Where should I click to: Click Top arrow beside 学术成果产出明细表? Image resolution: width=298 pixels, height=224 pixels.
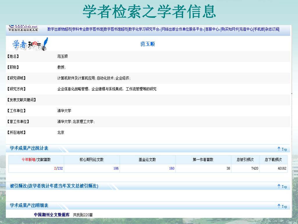pyautogui.click(x=282, y=206)
